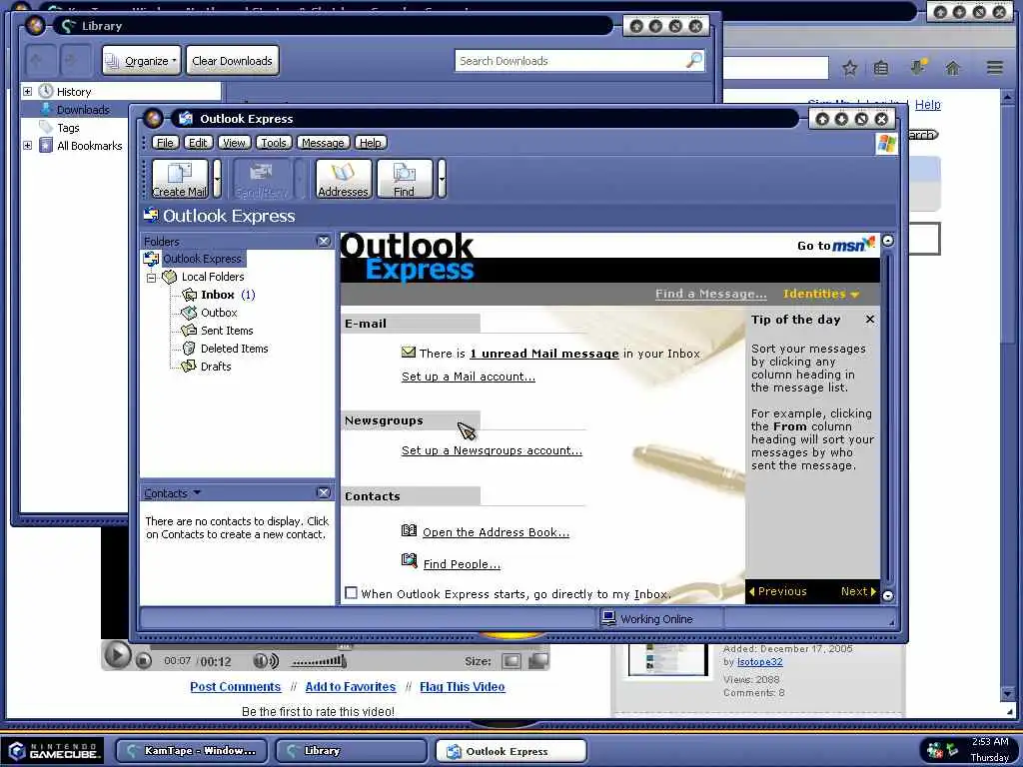Click the Create Mail toolbar icon
The height and width of the screenshot is (767, 1023).
click(180, 178)
